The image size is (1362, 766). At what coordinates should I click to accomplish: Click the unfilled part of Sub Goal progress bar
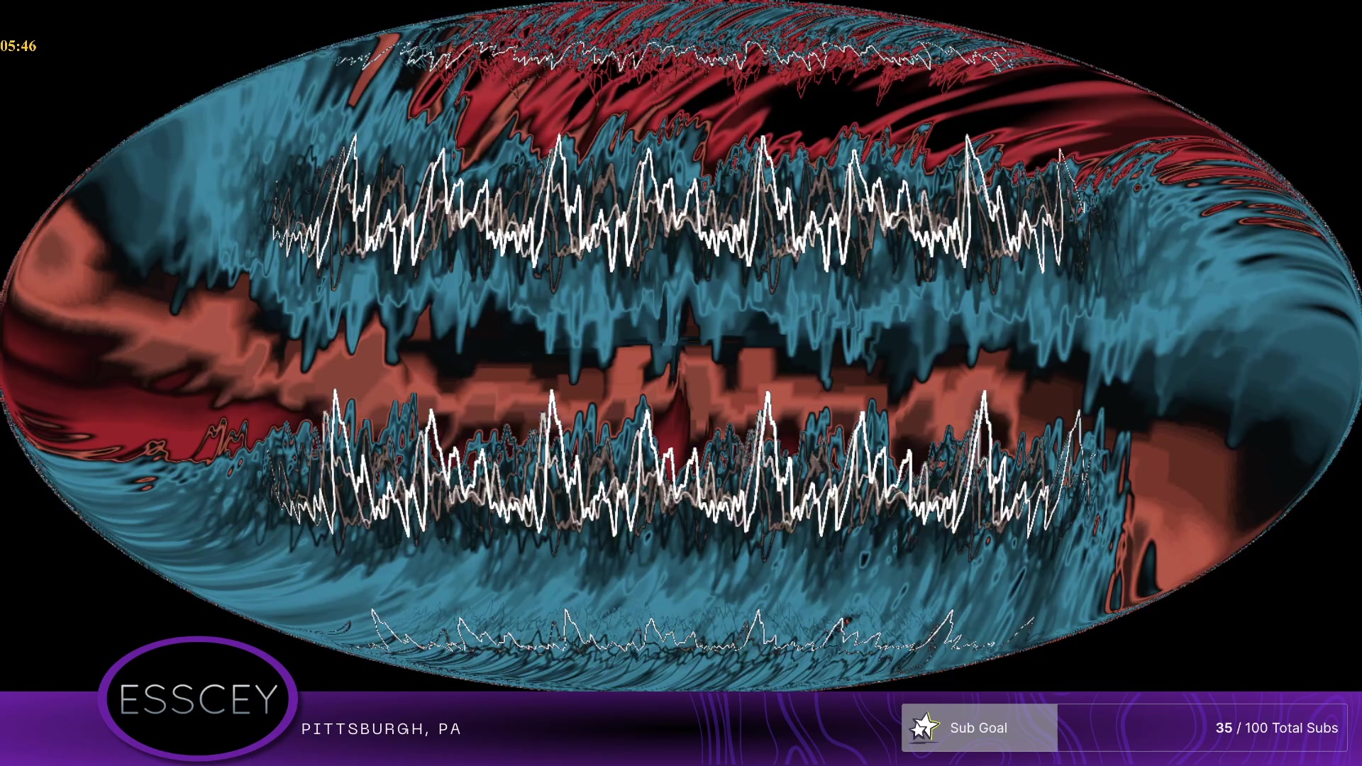click(1135, 728)
